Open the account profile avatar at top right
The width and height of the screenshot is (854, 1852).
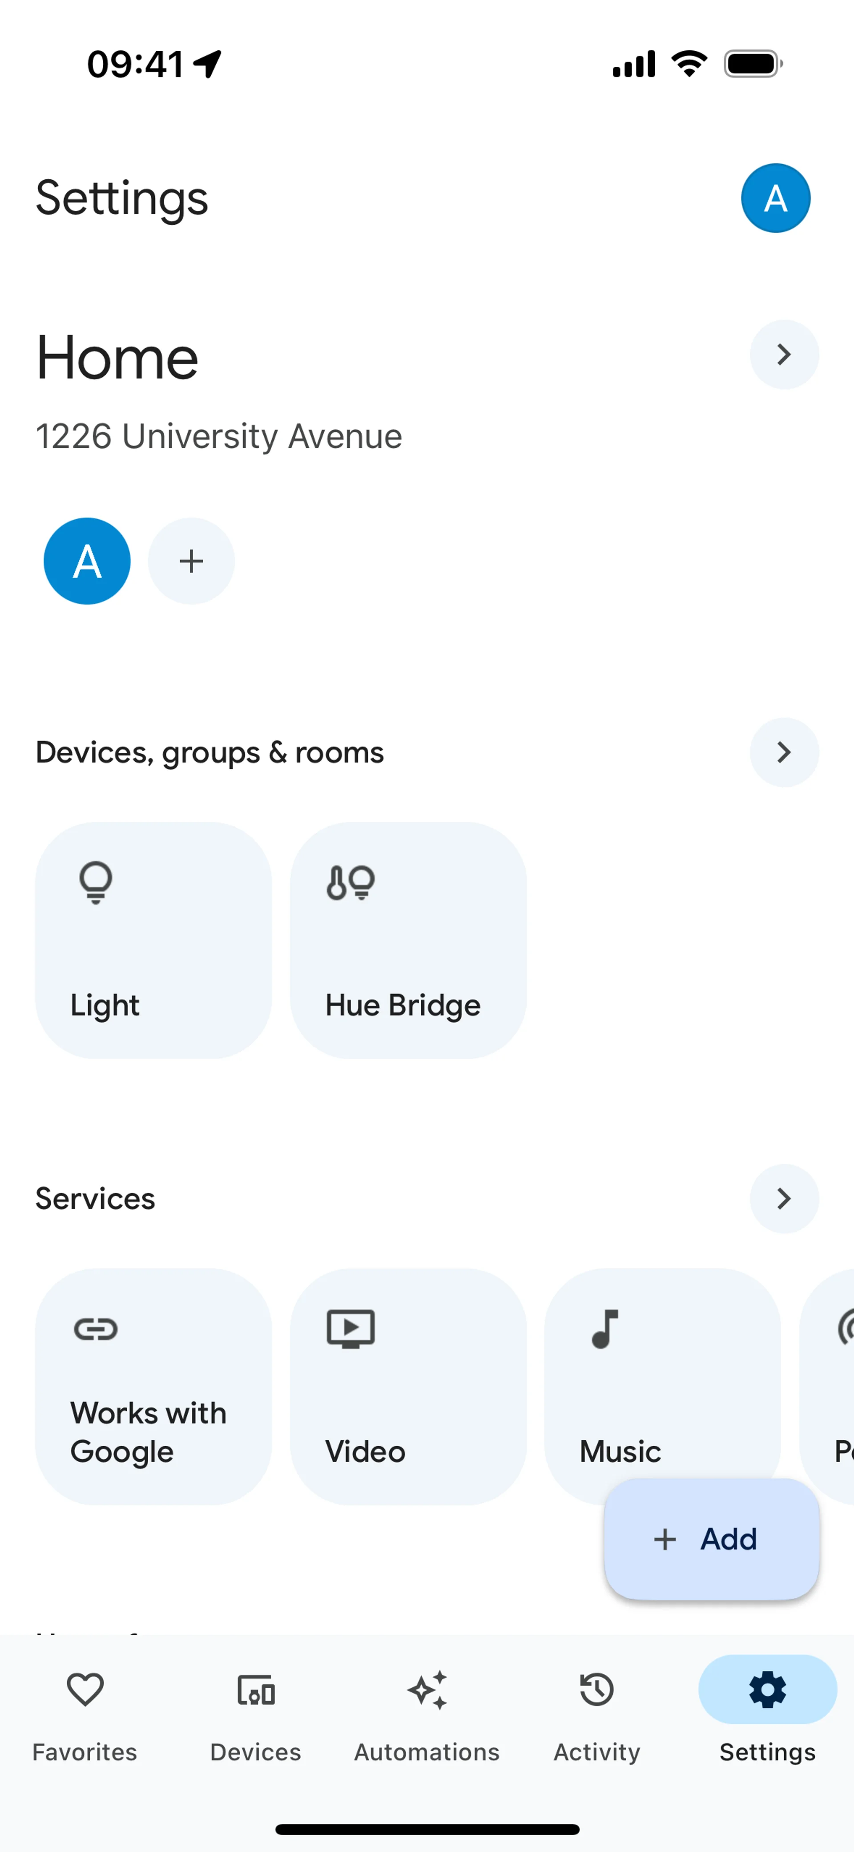point(775,198)
